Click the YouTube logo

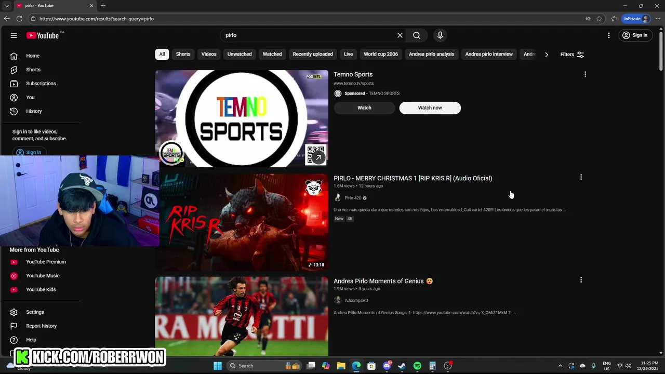43,35
